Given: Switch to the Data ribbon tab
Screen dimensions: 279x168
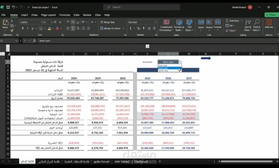Looking at the screenshot, I should (76, 15).
